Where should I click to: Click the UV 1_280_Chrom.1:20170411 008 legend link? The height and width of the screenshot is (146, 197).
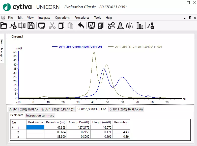[x=80, y=47]
